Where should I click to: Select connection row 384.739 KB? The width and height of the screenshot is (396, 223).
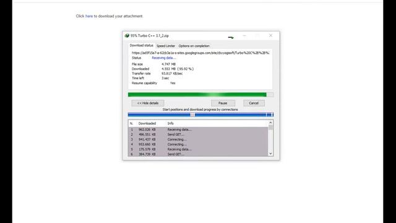coord(198,154)
